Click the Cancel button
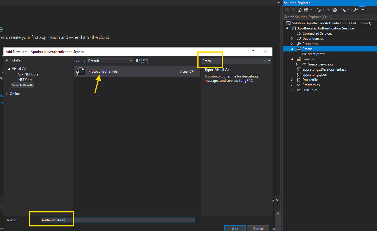The height and width of the screenshot is (231, 377). pos(258,228)
